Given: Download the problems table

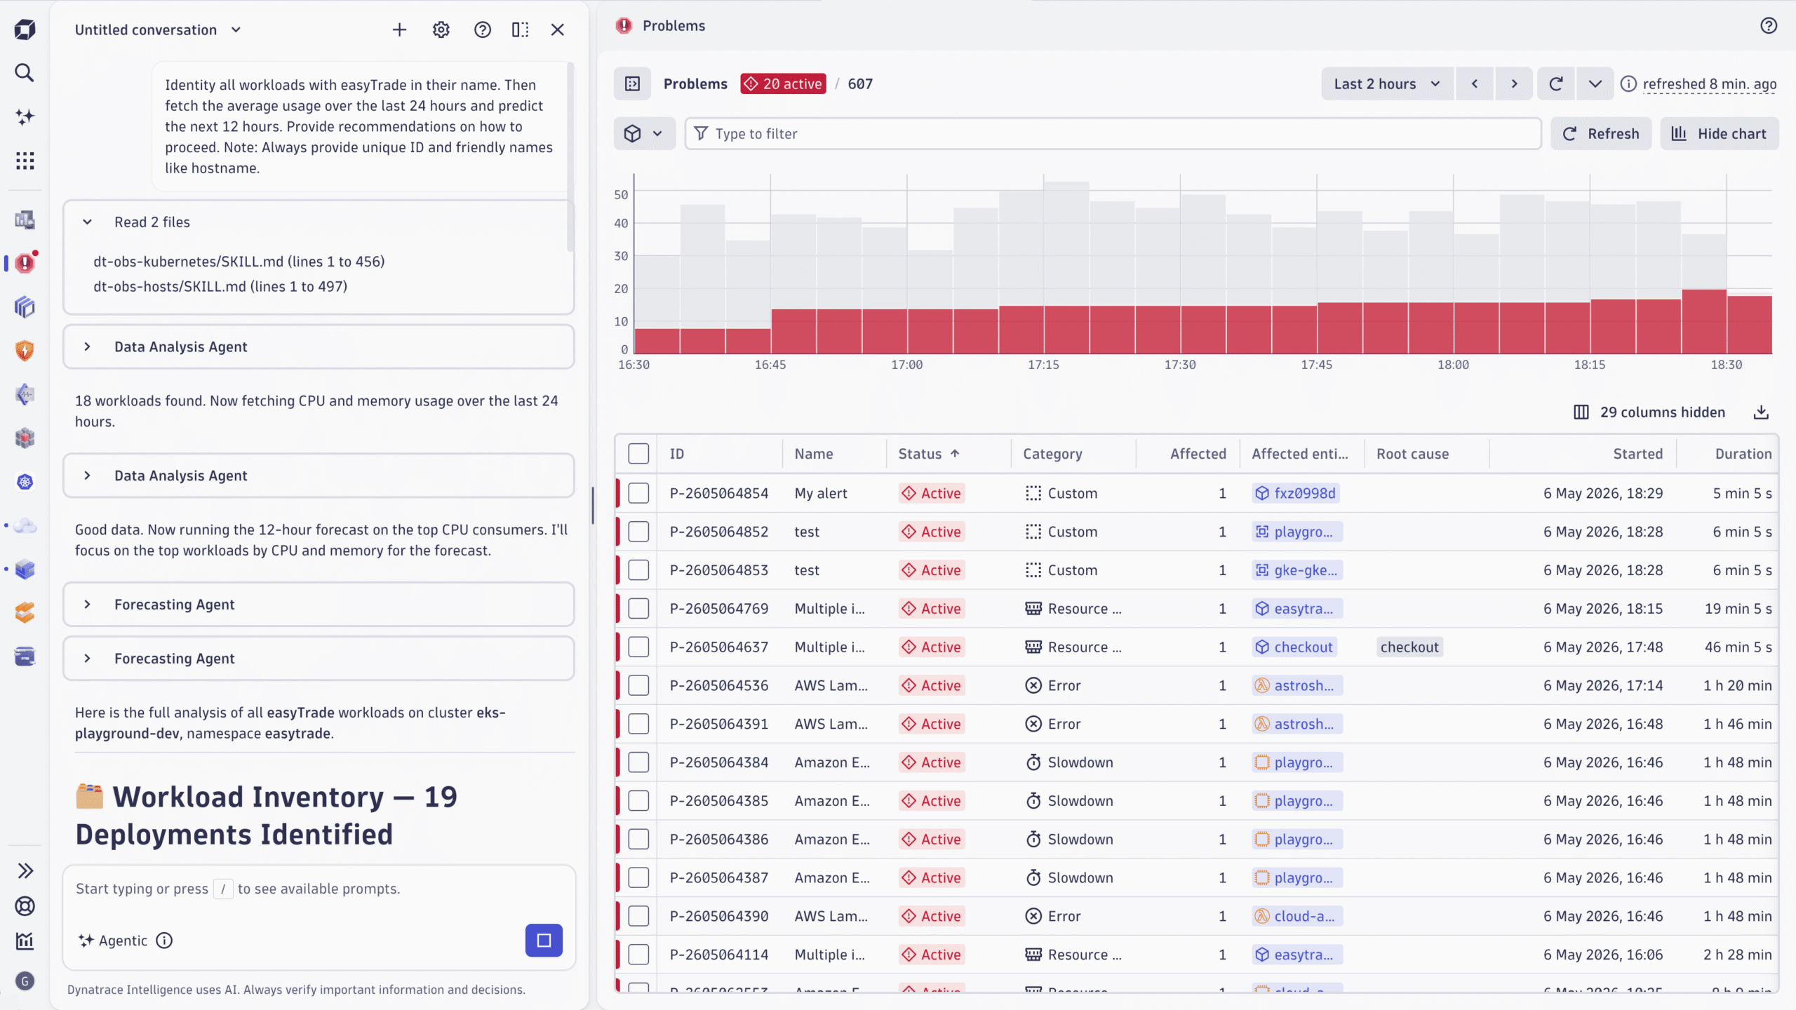Looking at the screenshot, I should click(x=1761, y=412).
